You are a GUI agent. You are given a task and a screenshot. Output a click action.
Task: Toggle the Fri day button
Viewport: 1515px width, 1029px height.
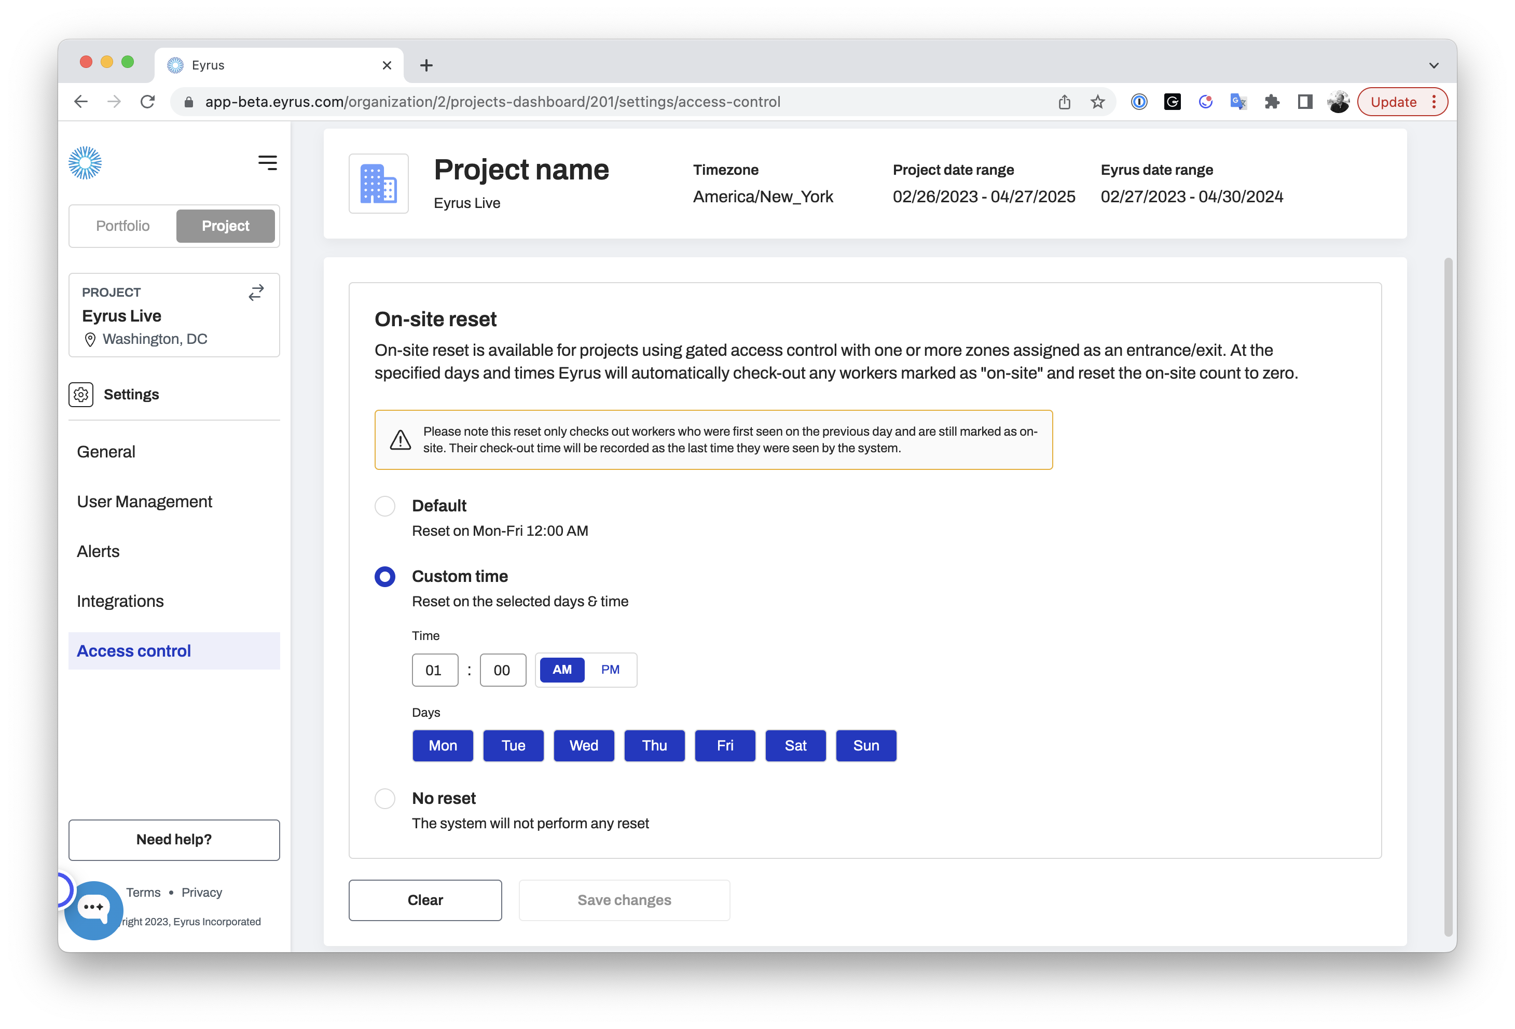click(x=725, y=746)
